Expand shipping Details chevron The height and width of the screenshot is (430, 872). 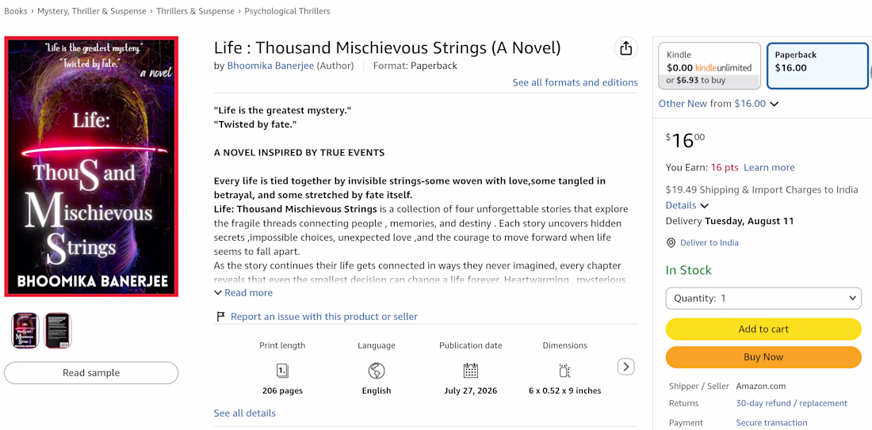[x=705, y=206]
